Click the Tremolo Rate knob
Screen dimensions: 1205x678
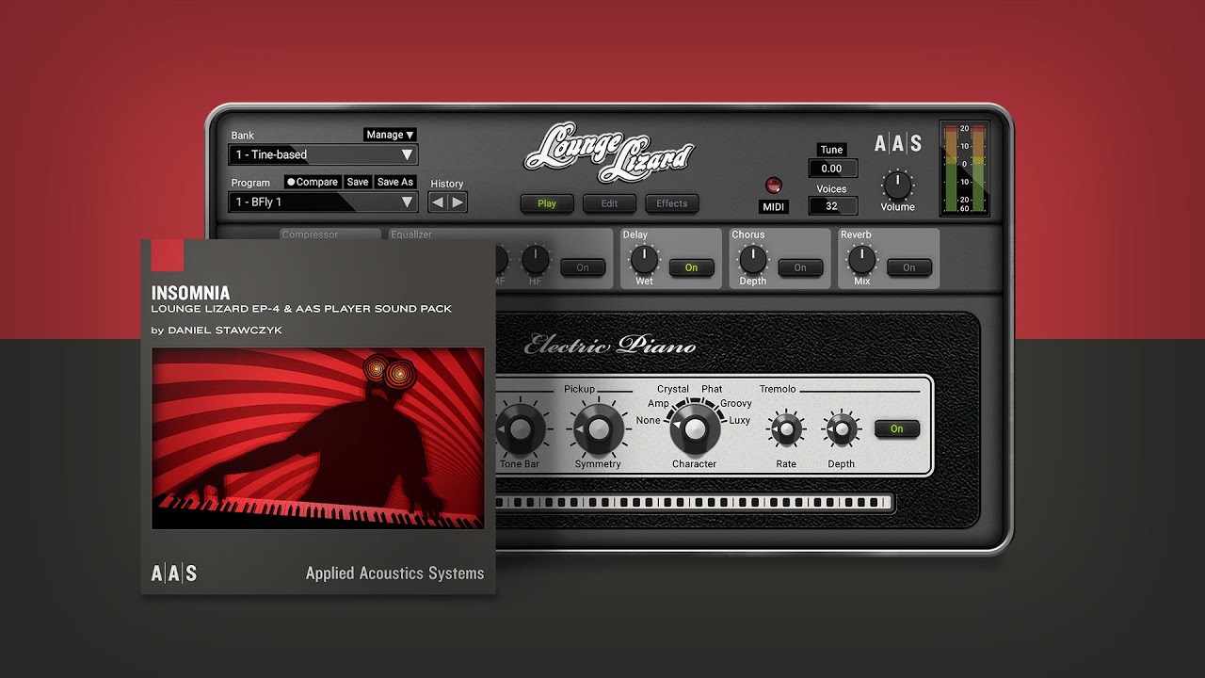click(786, 430)
